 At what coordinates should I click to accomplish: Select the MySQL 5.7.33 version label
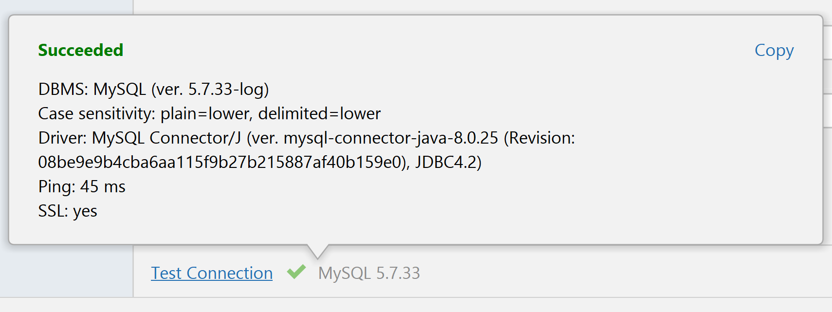pyautogui.click(x=370, y=273)
